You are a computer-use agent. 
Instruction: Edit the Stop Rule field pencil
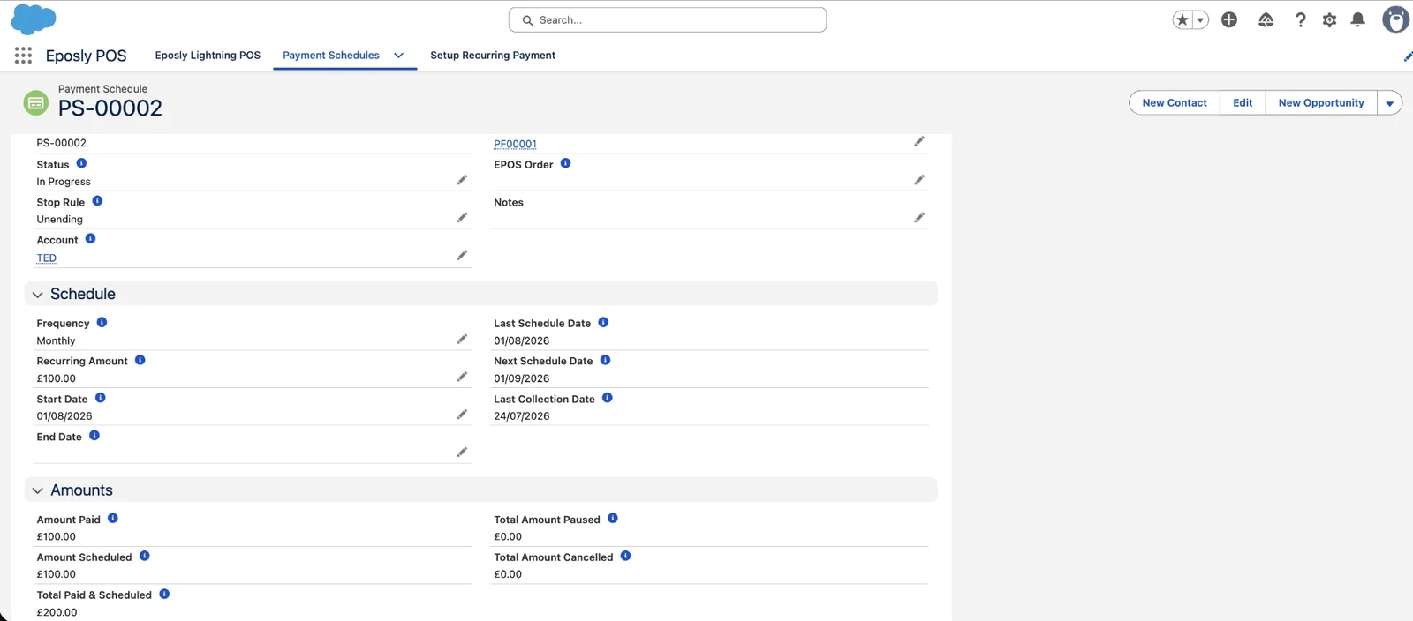(462, 217)
